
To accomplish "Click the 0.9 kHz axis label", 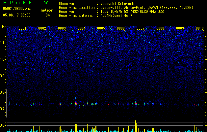I will (x=3, y=76).
